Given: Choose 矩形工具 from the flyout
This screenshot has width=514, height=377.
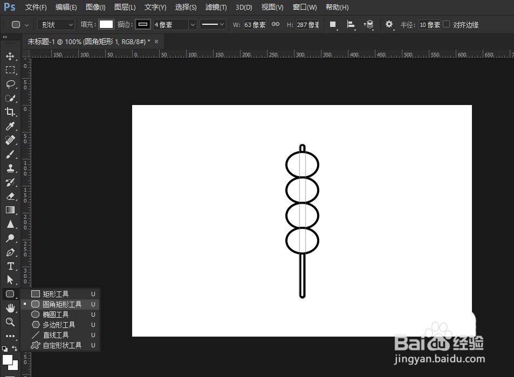Looking at the screenshot, I should [60, 294].
